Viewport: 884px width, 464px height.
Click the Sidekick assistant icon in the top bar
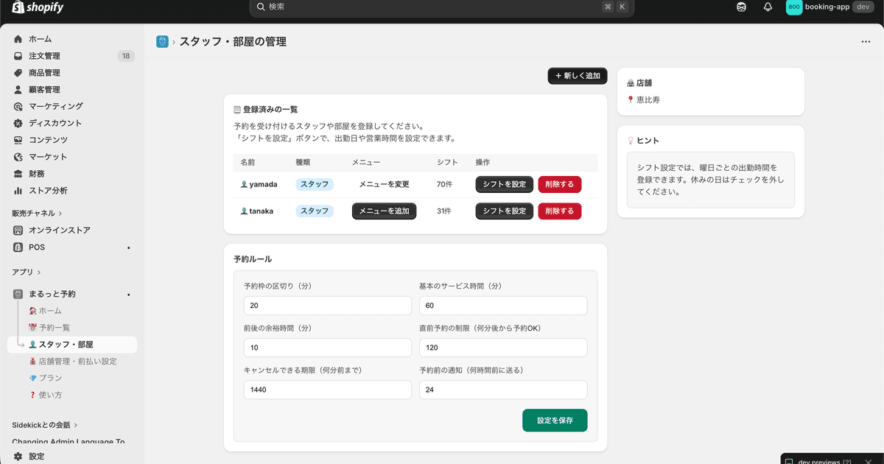(x=740, y=7)
